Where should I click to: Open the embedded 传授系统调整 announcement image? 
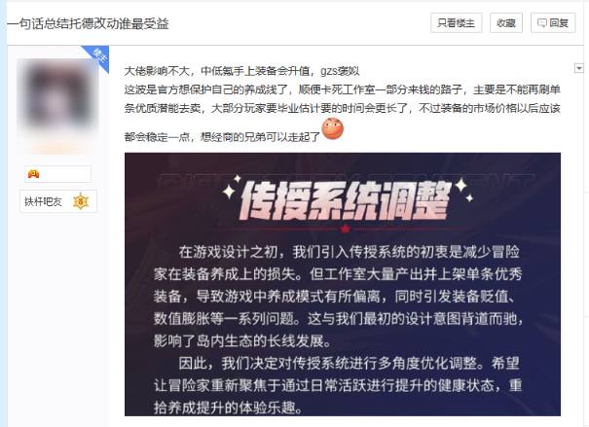(343, 284)
